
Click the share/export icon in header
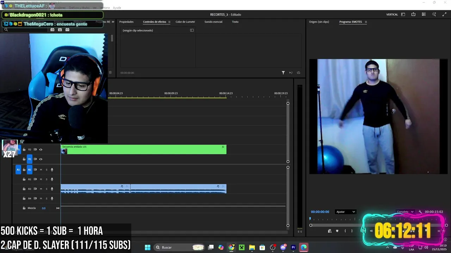tap(413, 14)
